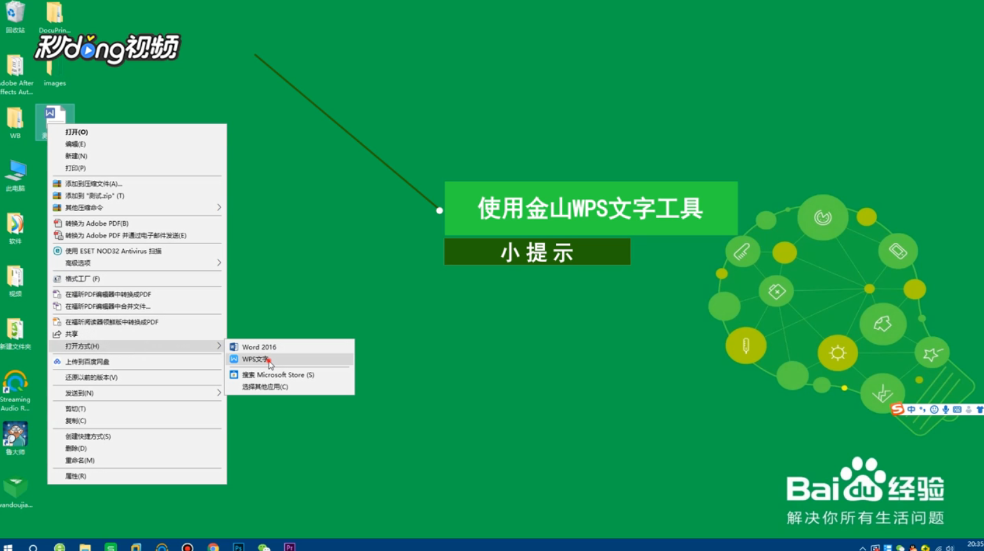984x551 pixels.
Task: Choose 打印(P) in the context menu
Action: click(137, 169)
